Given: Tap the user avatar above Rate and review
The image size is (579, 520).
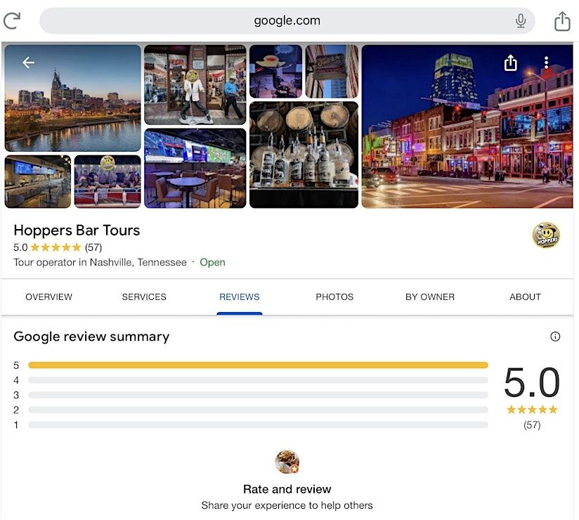Looking at the screenshot, I should tap(287, 462).
